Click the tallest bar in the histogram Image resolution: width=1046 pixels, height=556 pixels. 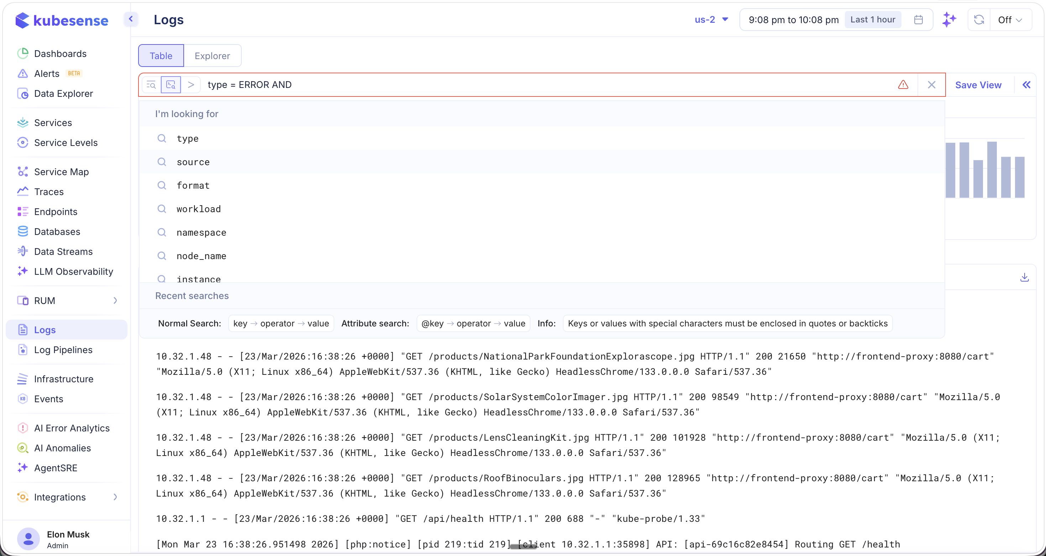[x=992, y=170]
